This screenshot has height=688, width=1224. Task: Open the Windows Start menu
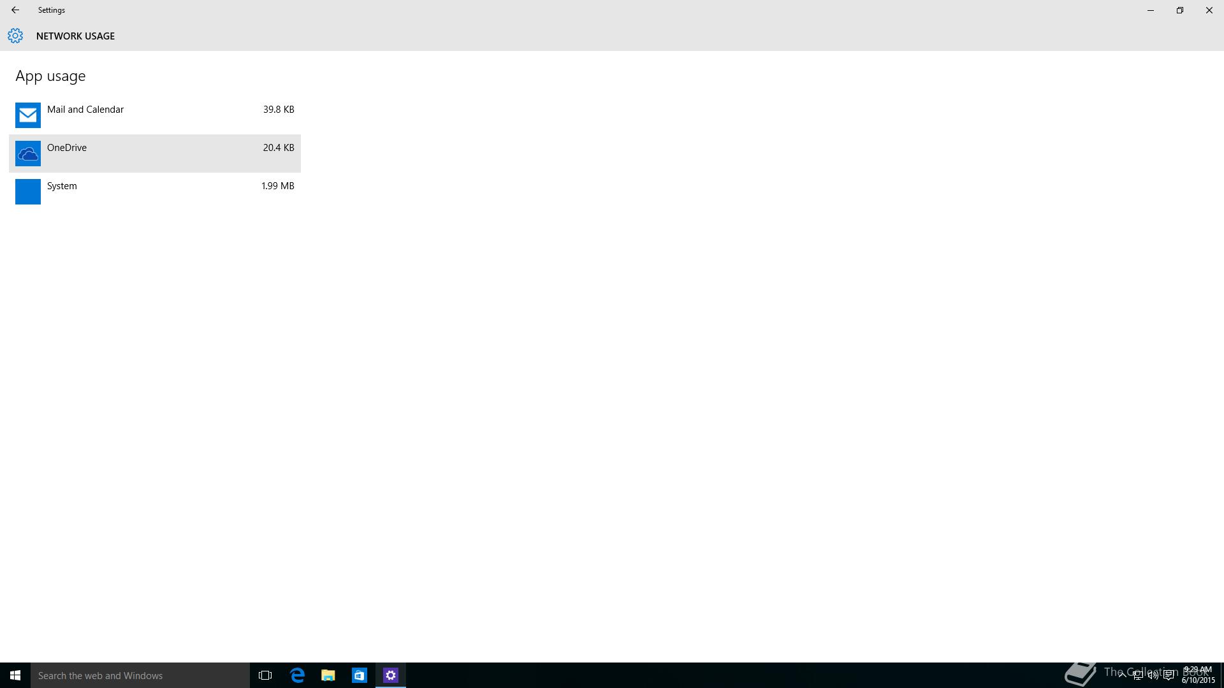15,675
